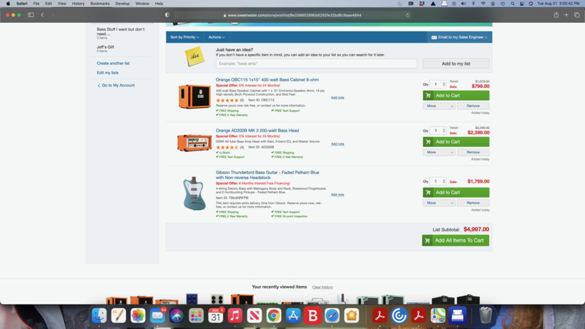
Task: Open Move dropdown for Orange AD200B
Action: coord(439,152)
